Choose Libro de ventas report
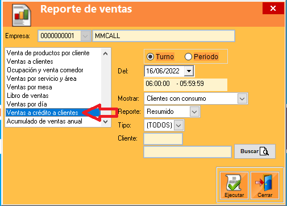The width and height of the screenshot is (287, 206). (28, 96)
